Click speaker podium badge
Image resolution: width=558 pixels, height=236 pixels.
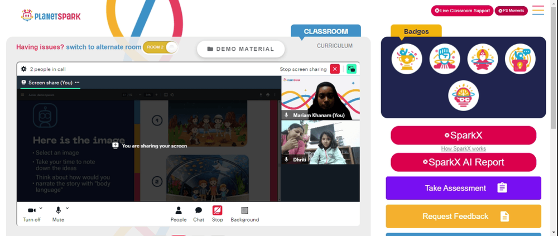[x=520, y=59]
